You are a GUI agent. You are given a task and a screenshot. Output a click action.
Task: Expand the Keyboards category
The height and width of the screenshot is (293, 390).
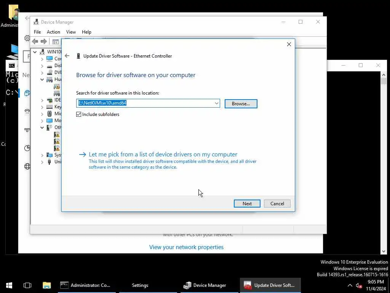pos(42,107)
